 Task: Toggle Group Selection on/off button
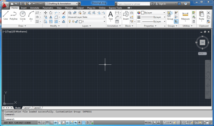176,21
